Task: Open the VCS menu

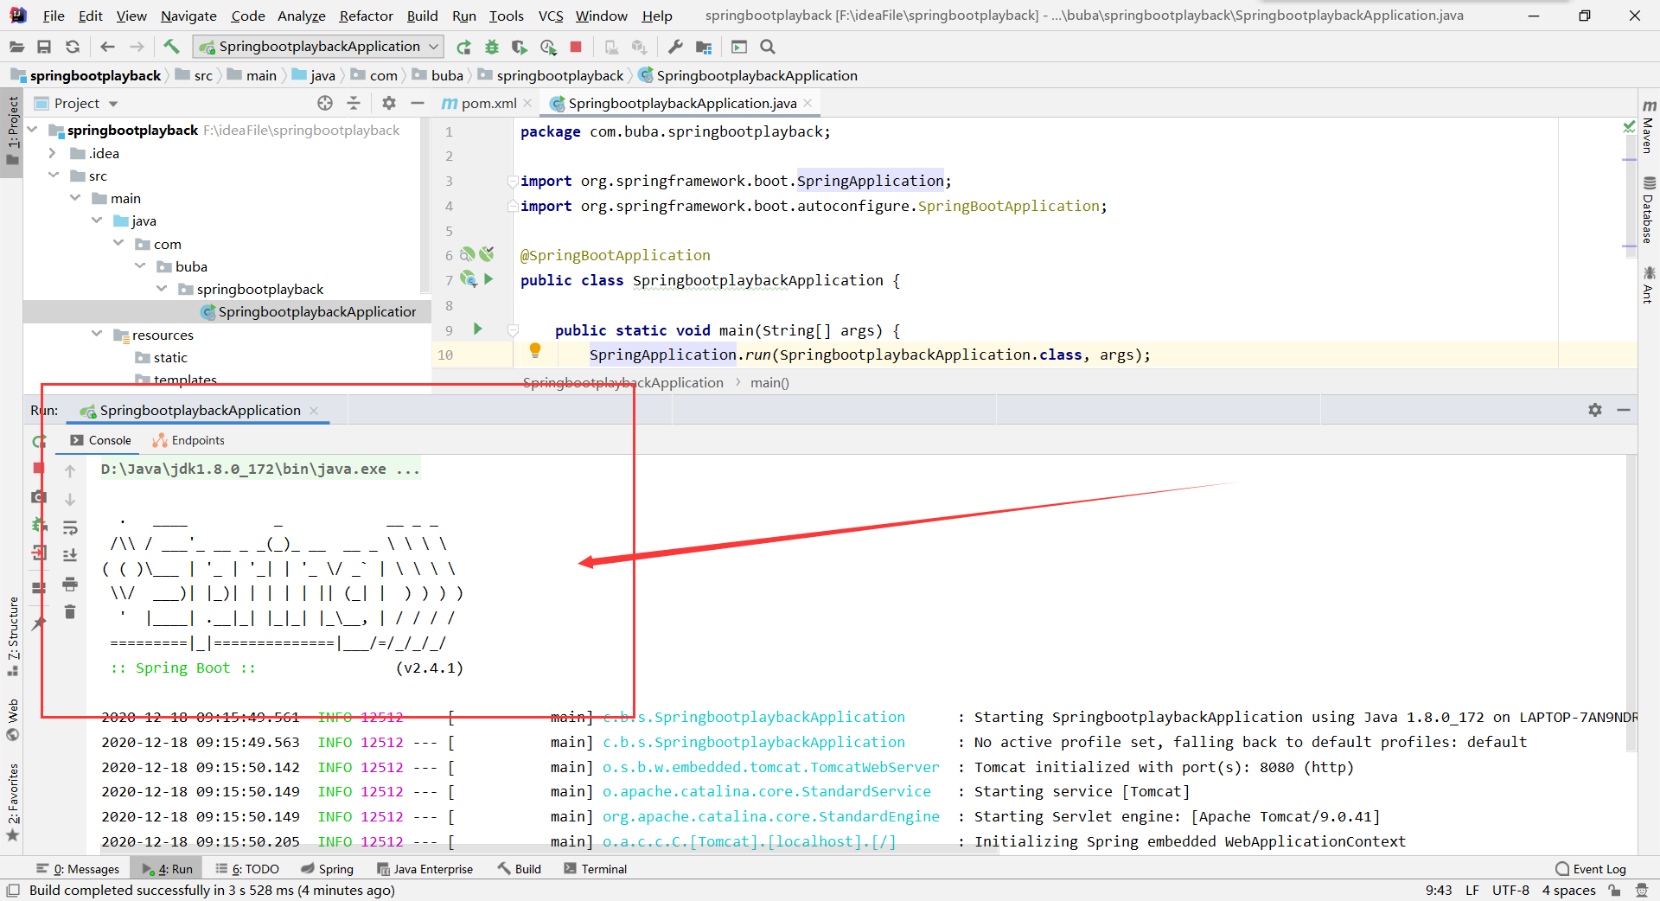Action: pyautogui.click(x=550, y=16)
